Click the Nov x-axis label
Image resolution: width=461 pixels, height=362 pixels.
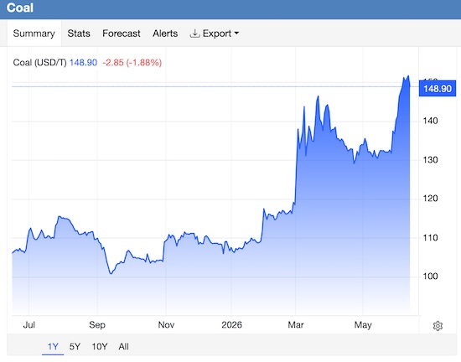pos(166,324)
